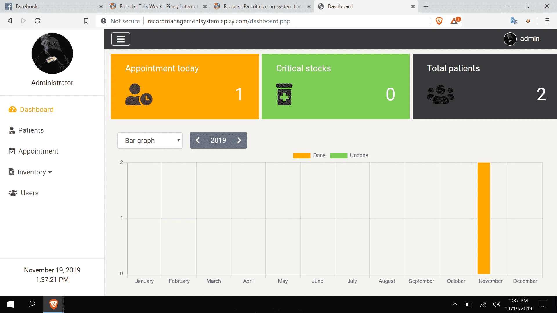
Task: Open the Appointment today card
Action: (x=185, y=86)
